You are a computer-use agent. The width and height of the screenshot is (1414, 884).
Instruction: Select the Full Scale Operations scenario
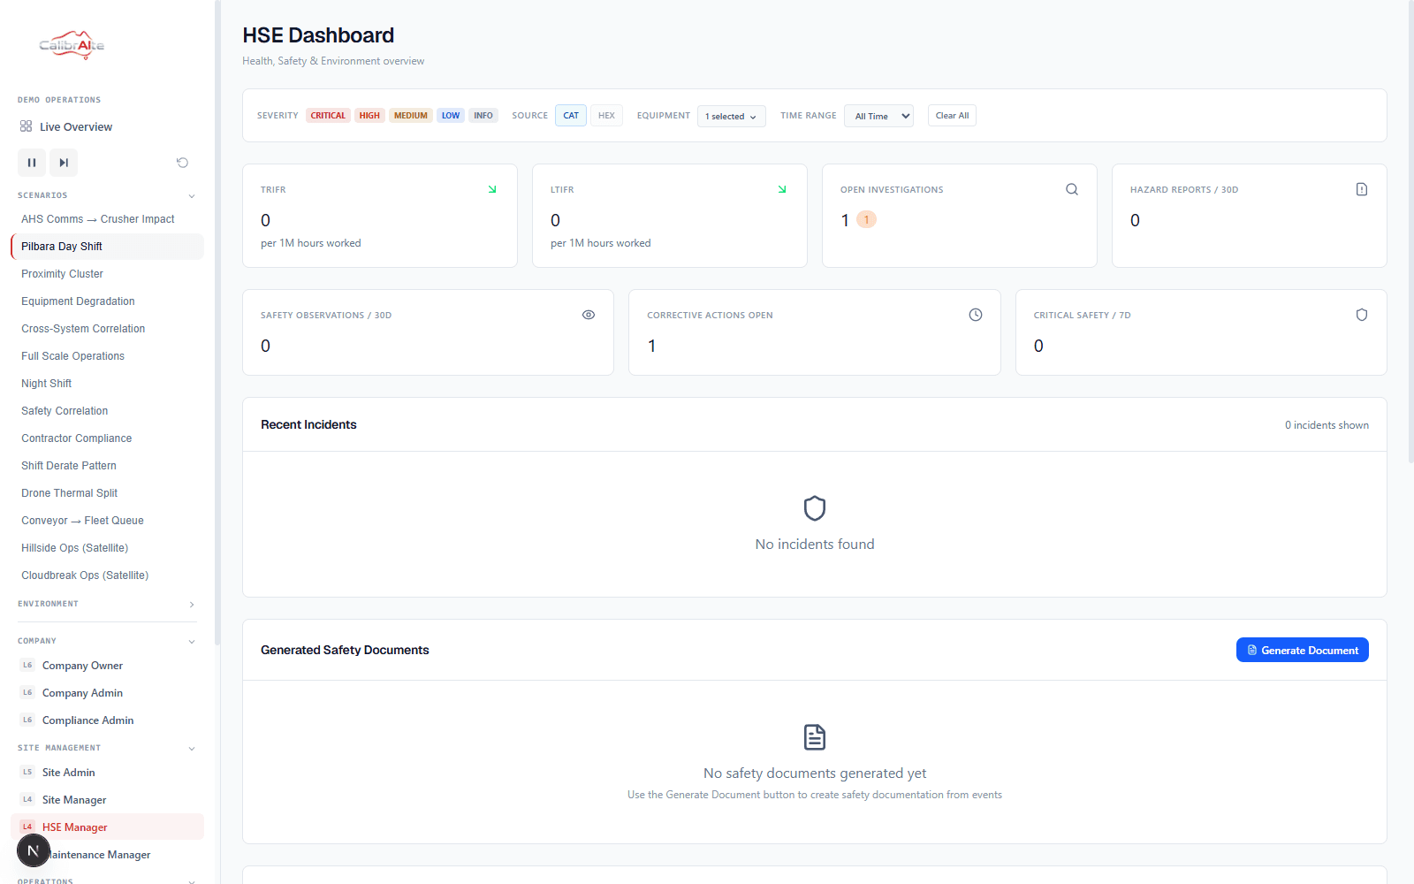point(107,356)
